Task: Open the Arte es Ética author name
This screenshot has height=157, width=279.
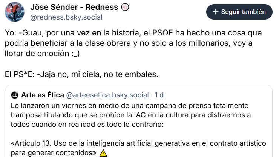Action: (43, 95)
